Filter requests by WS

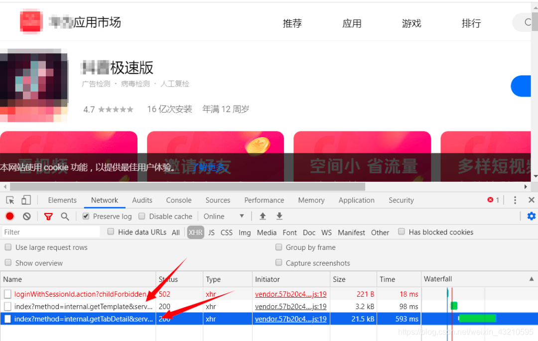coord(326,232)
